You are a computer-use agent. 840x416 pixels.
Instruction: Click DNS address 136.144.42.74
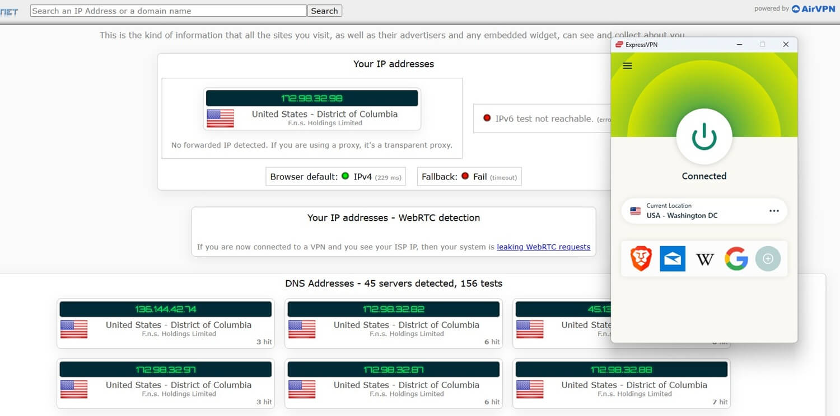(x=166, y=309)
